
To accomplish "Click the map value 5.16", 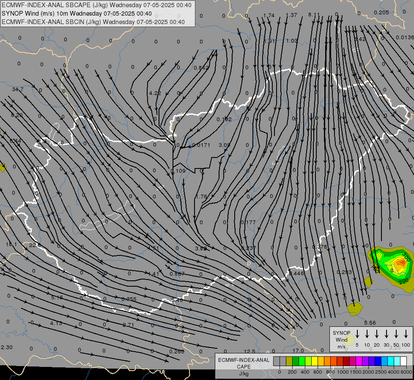I will (57, 298).
